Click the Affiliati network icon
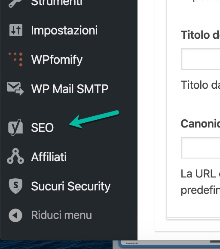The width and height of the screenshot is (220, 249). tap(15, 156)
